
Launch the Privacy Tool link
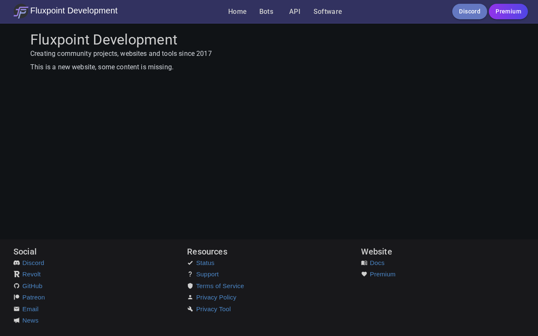pyautogui.click(x=214, y=309)
